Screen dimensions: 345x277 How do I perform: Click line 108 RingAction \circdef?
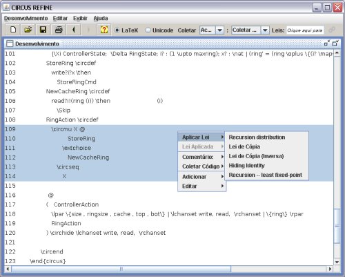pos(72,120)
